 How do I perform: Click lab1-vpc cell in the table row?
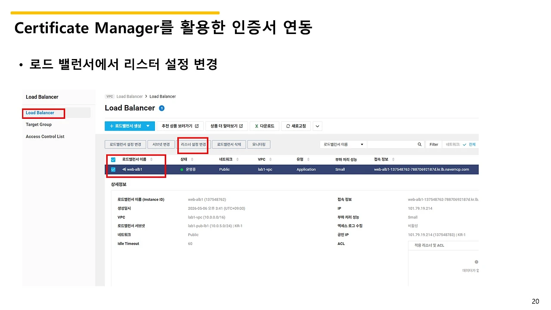(x=265, y=170)
